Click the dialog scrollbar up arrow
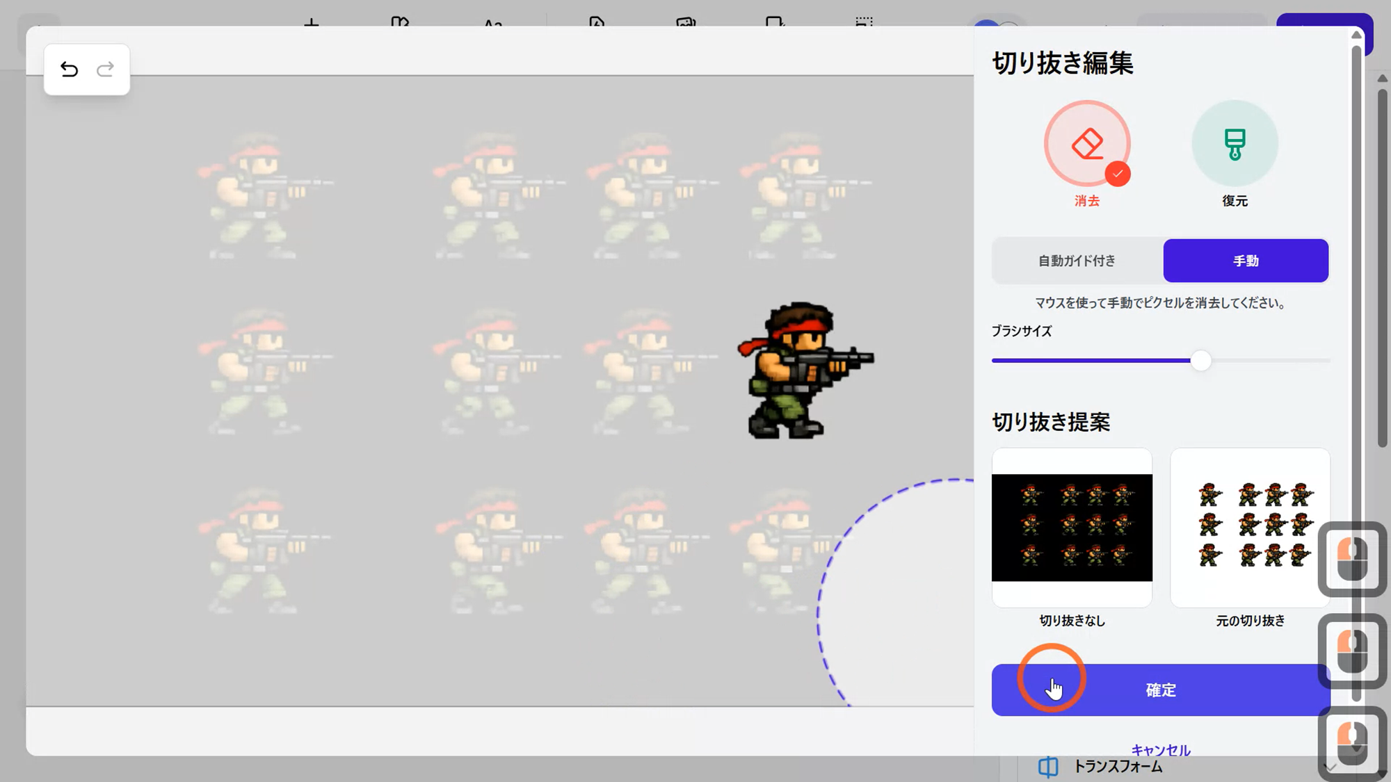1391x782 pixels. pos(1356,35)
